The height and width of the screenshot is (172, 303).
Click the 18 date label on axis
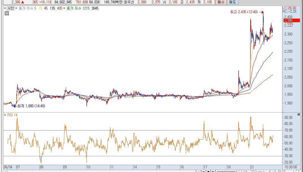click(x=229, y=167)
